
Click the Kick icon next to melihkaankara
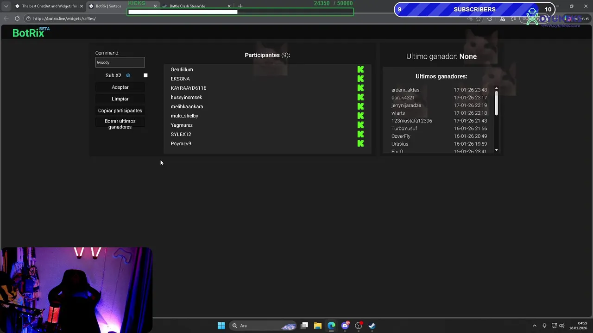pos(360,106)
